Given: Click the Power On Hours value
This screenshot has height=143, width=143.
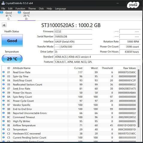Looking at the screenshot, I should click(x=130, y=52).
